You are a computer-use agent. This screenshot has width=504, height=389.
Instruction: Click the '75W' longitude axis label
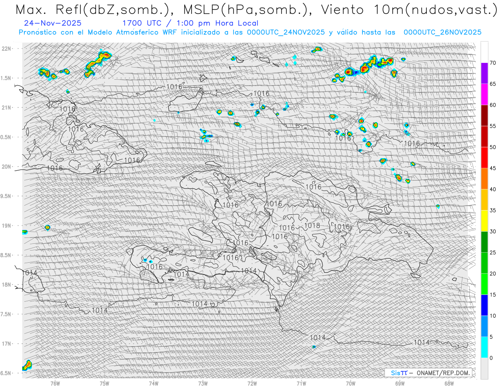click(x=105, y=384)
